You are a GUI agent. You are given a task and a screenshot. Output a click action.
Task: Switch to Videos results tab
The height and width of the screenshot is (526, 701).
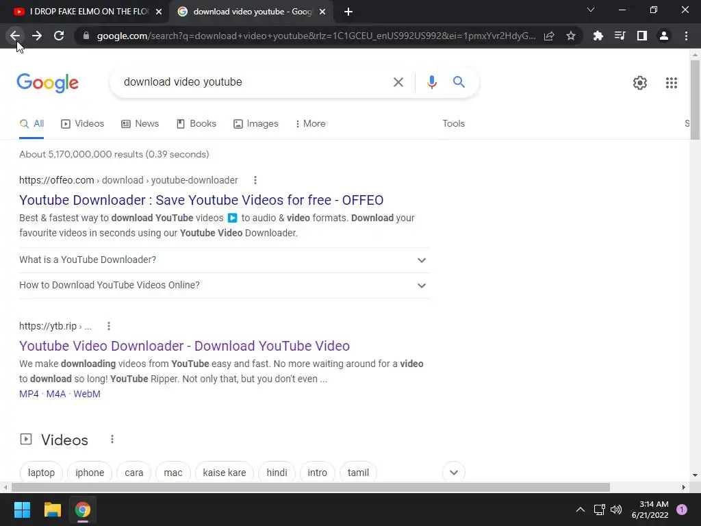(83, 124)
